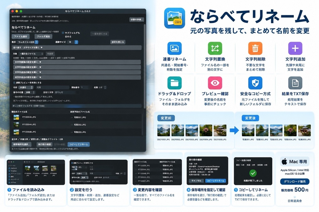Viewport: 319px width, 212px height.
Task: Click thumbnail of P7120539.JPG in file list
Action: tap(16, 117)
